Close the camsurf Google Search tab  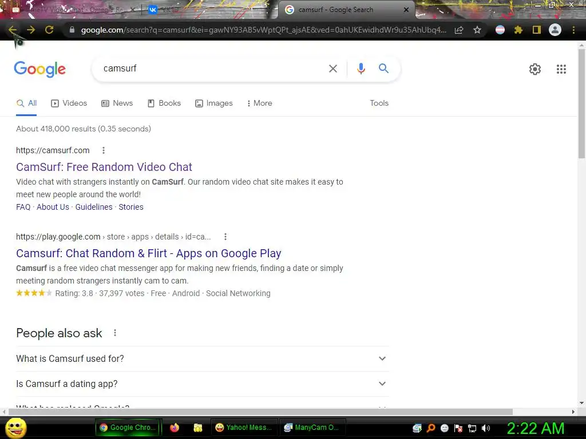pos(406,10)
